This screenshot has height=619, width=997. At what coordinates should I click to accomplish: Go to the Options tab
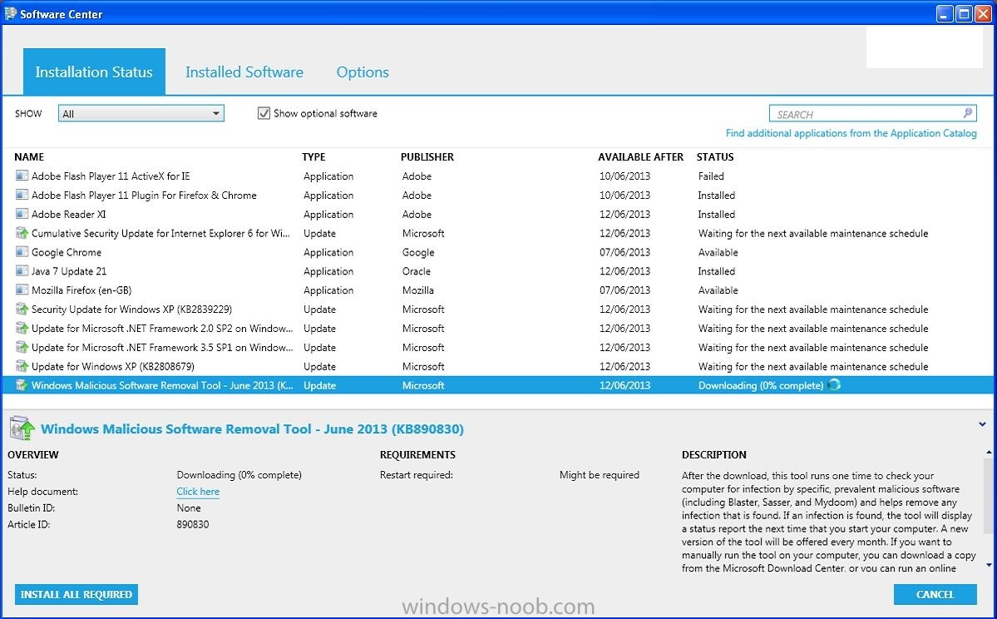tap(363, 72)
